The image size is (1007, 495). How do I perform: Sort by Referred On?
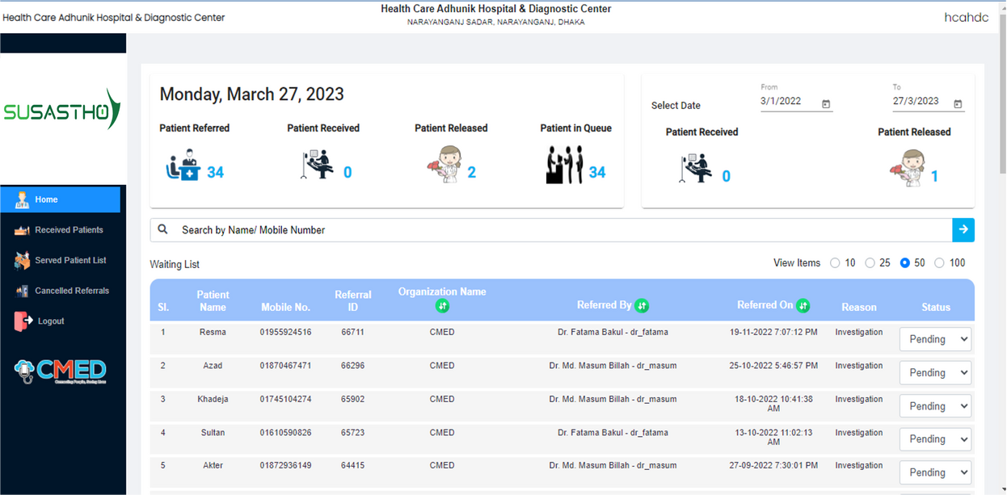click(803, 306)
